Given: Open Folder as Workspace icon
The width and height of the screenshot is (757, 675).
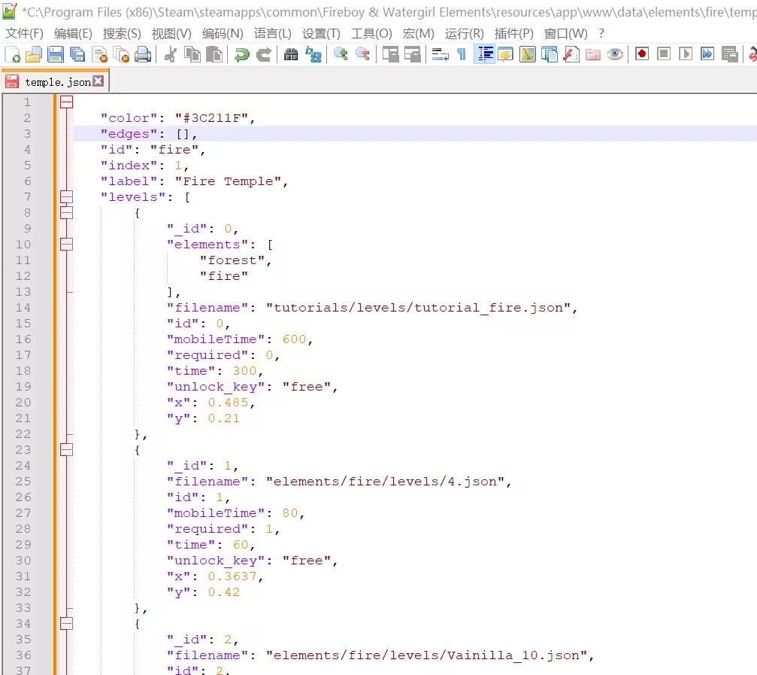Looking at the screenshot, I should pyautogui.click(x=593, y=55).
